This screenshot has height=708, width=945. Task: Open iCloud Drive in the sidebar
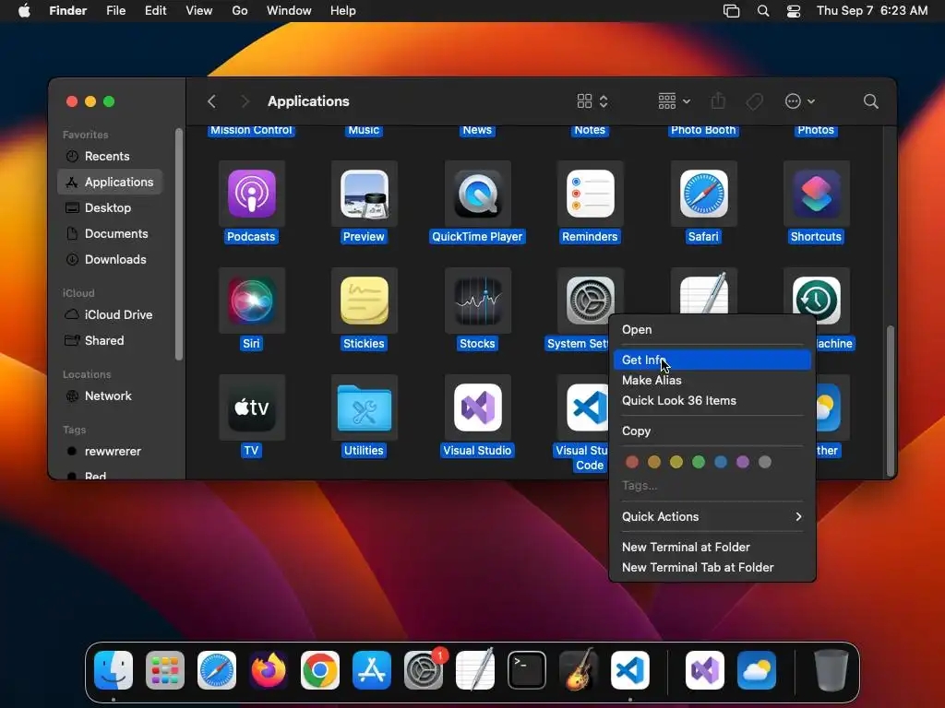110,315
